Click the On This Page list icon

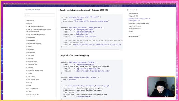click(x=128, y=10)
